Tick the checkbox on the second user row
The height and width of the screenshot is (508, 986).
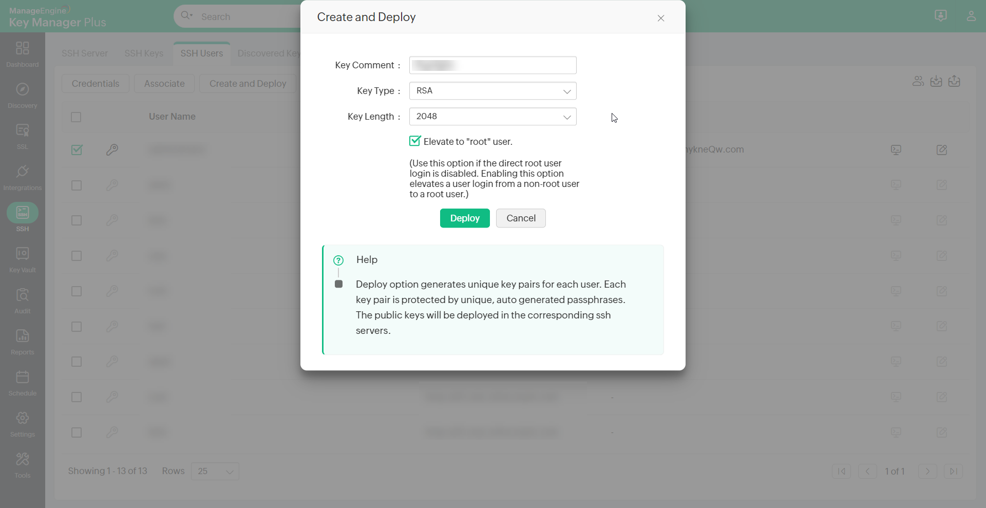tap(76, 185)
